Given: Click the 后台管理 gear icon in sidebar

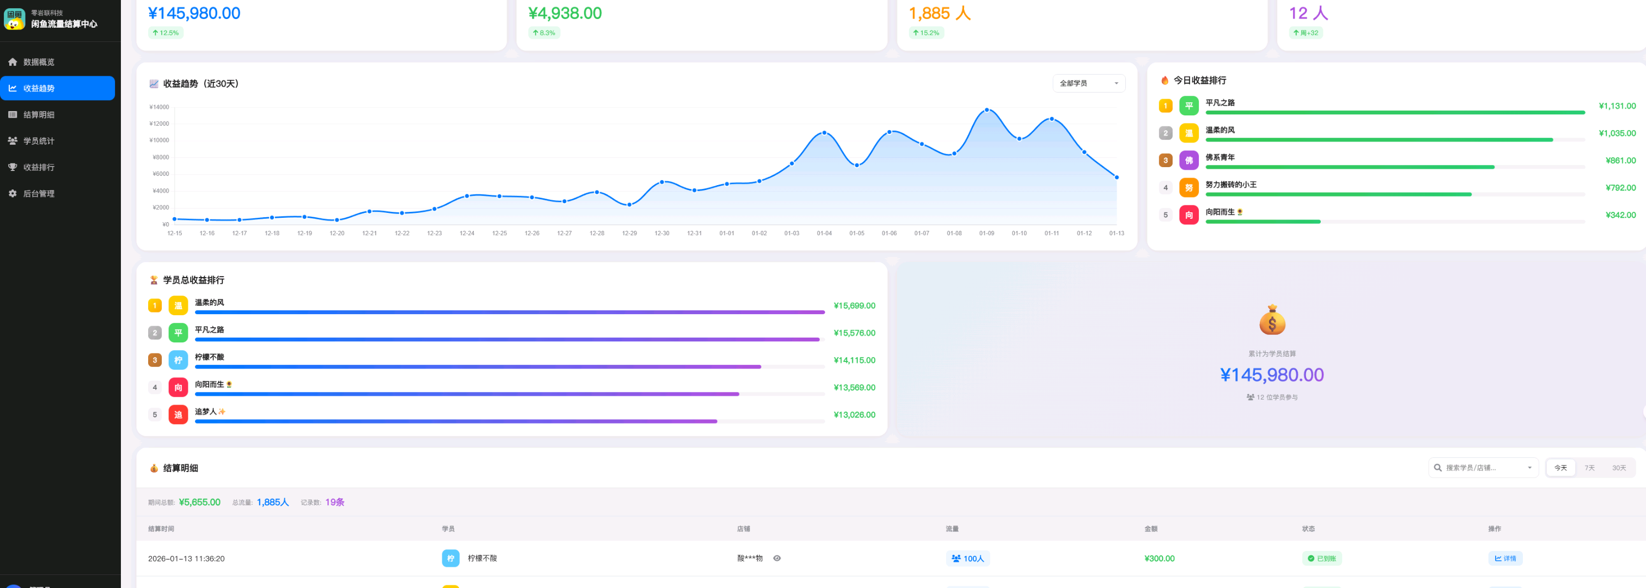Looking at the screenshot, I should click(x=13, y=193).
